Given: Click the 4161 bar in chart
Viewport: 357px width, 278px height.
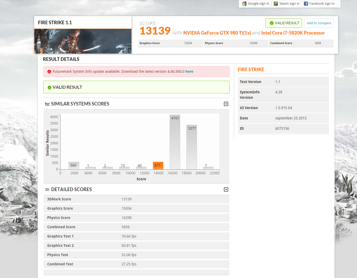Looking at the screenshot, I should click(x=175, y=142).
